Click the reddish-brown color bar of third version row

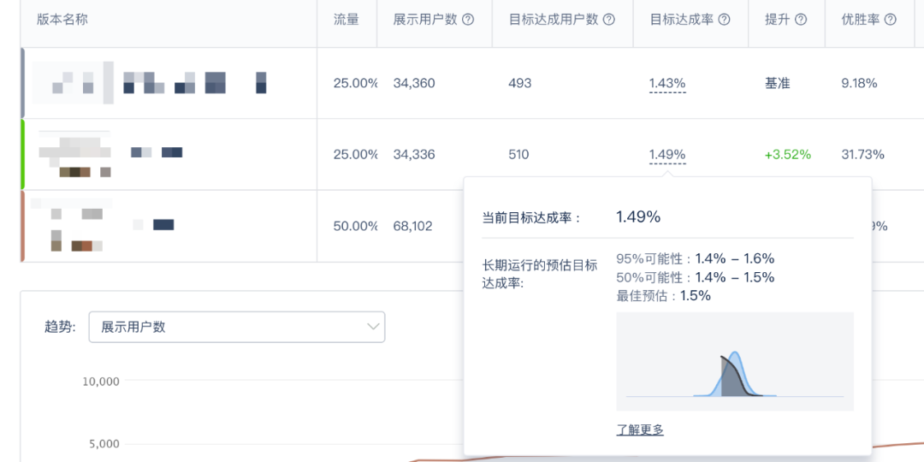(x=23, y=226)
